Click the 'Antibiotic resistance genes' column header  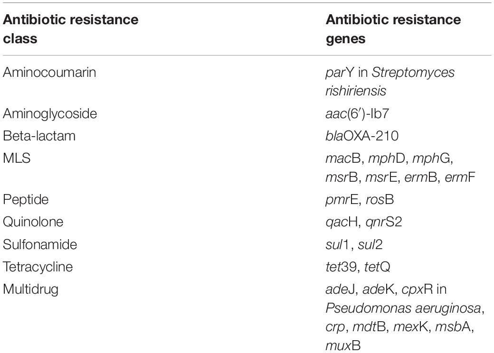pos(393,29)
